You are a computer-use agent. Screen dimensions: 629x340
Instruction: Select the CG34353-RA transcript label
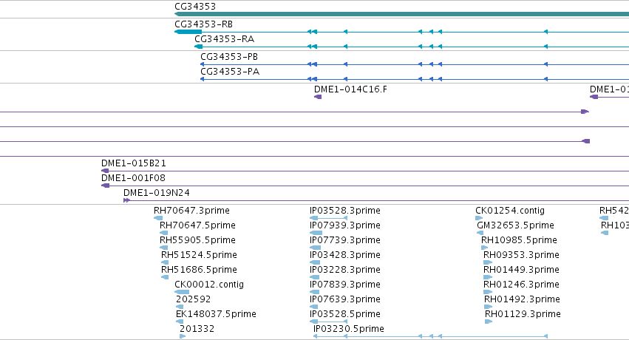pos(224,39)
